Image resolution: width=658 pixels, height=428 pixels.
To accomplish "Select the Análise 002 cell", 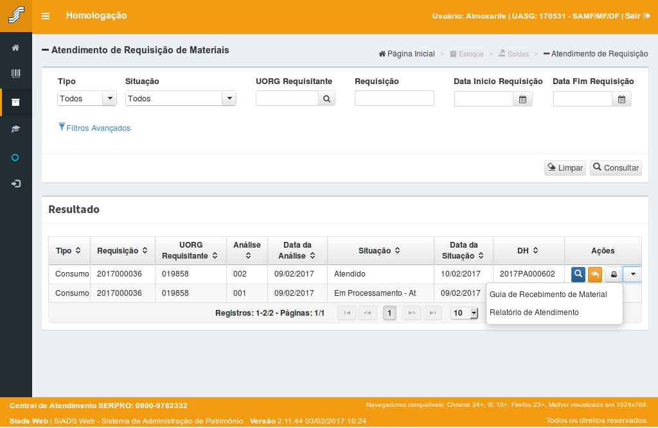I will tap(247, 274).
